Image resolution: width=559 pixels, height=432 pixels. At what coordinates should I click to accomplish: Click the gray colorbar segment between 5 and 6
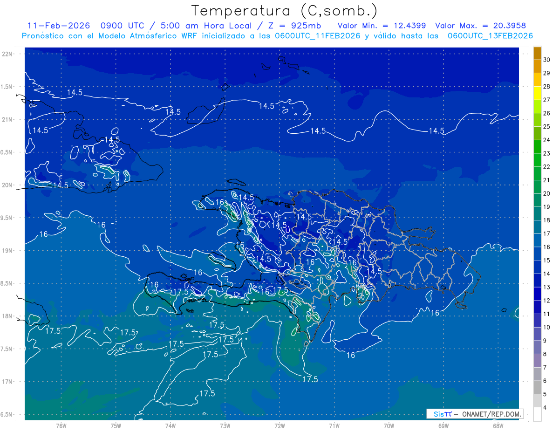(537, 388)
